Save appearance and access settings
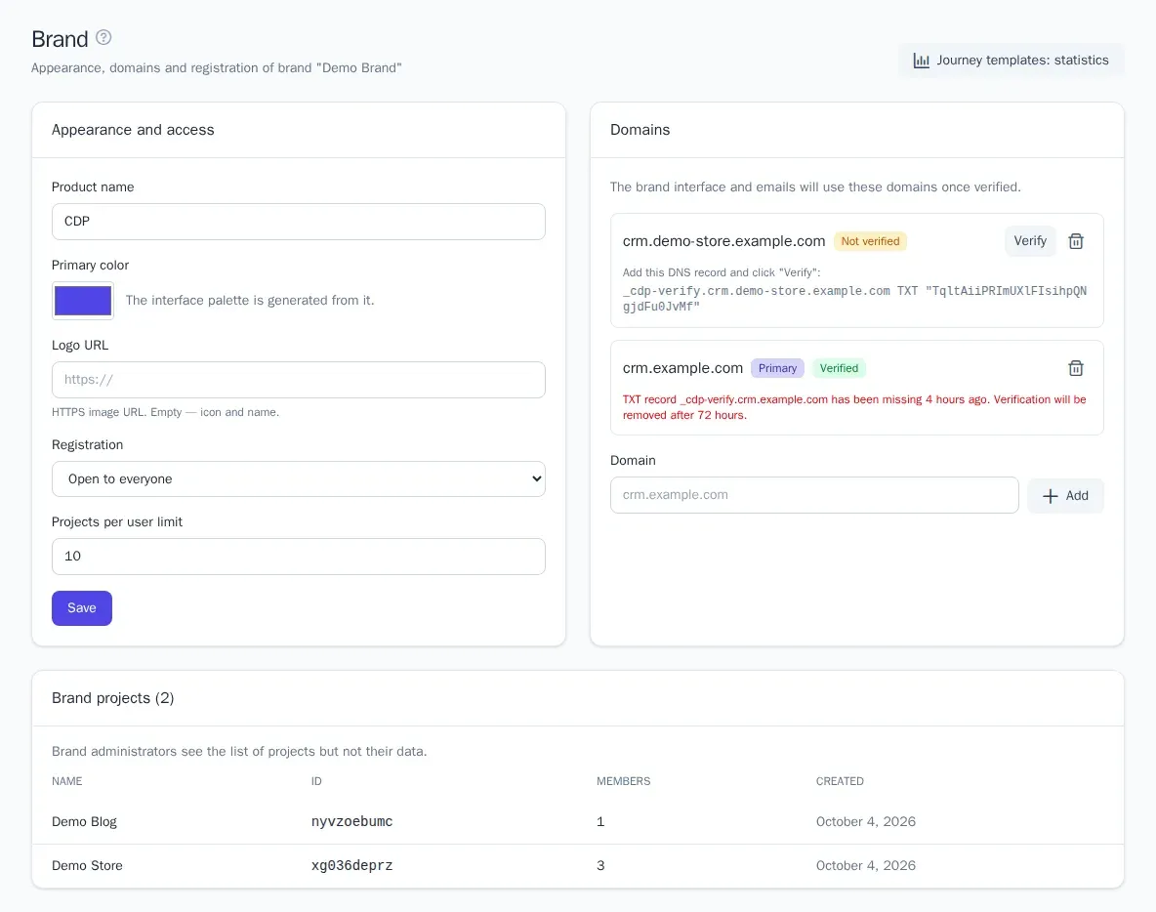Image resolution: width=1156 pixels, height=912 pixels. pos(82,608)
